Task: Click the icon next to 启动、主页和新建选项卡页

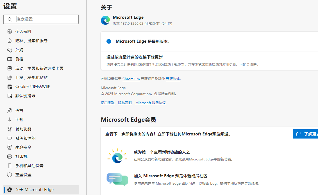Action: [x=10, y=68]
